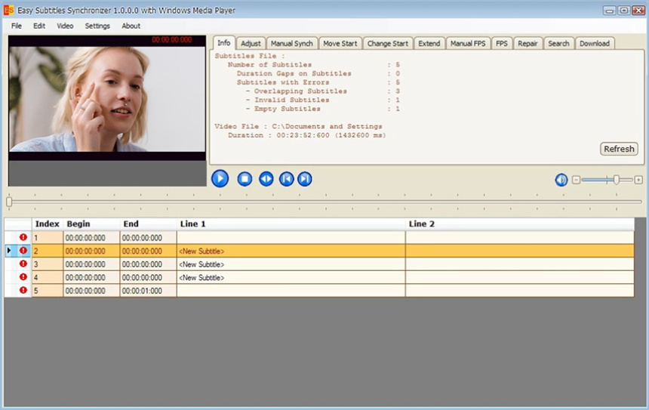649x410 pixels.
Task: Click the Begin column header
Action: tap(91, 224)
